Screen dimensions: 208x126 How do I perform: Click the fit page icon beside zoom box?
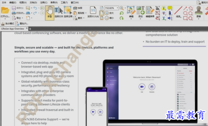(x=102, y=8)
